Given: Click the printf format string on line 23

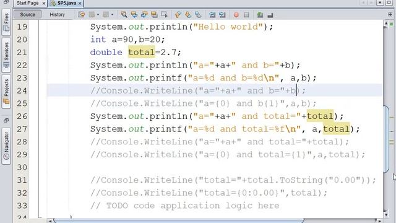Looking at the screenshot, I should (234, 78).
